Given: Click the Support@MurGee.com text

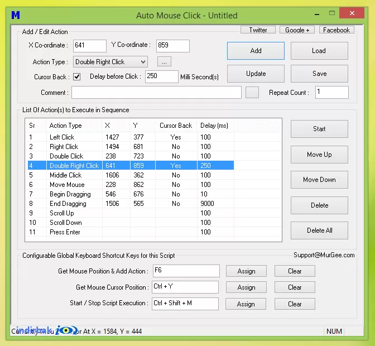Looking at the screenshot, I should click(x=324, y=255).
